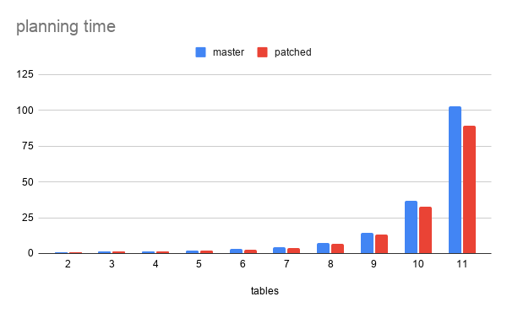507x313 pixels.
Task: Click the red patched bar for 8 tables
Action: pos(337,249)
